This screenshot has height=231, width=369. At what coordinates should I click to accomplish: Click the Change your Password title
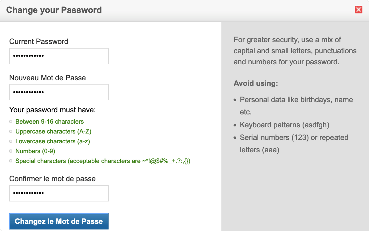54,10
